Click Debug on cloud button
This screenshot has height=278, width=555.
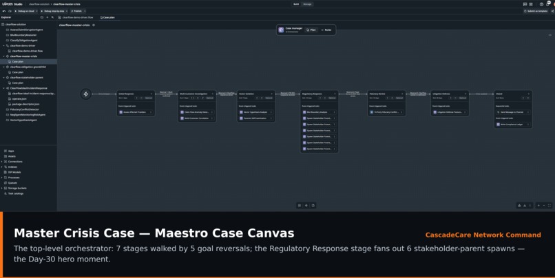point(25,11)
